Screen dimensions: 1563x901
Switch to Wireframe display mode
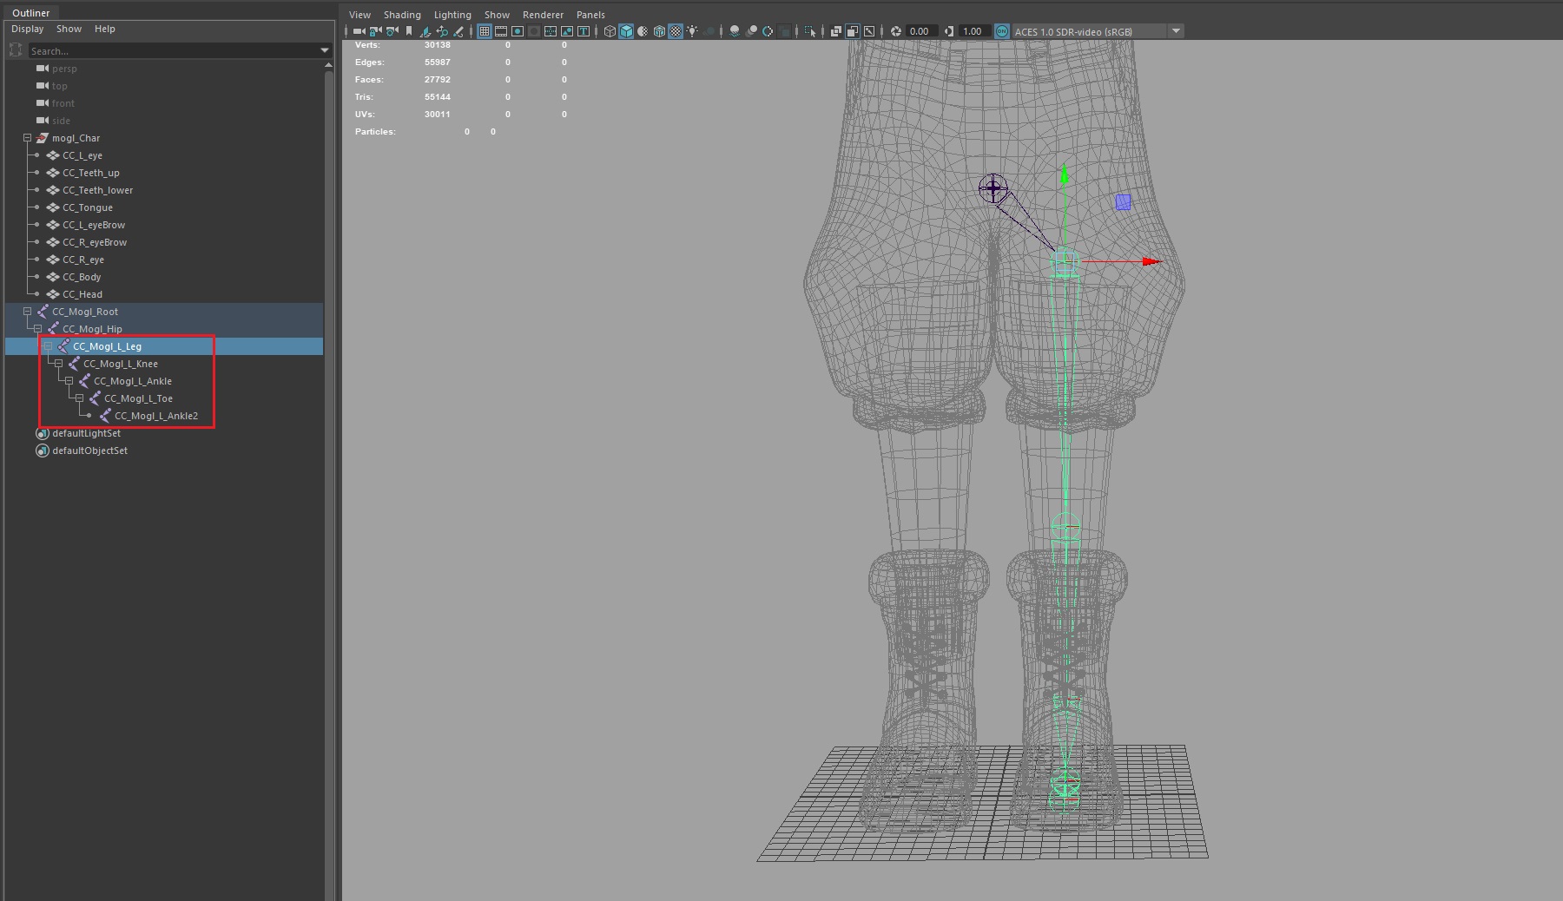(610, 31)
